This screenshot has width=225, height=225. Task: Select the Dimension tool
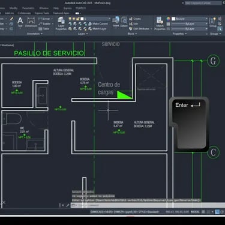[x=31, y=22]
